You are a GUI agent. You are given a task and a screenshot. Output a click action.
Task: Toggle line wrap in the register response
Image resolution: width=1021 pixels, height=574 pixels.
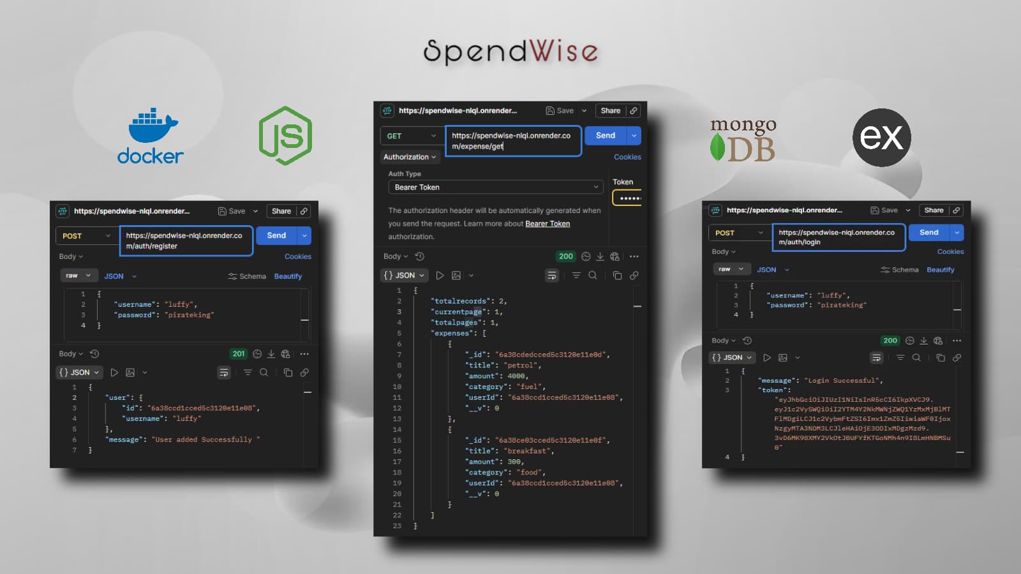click(223, 372)
